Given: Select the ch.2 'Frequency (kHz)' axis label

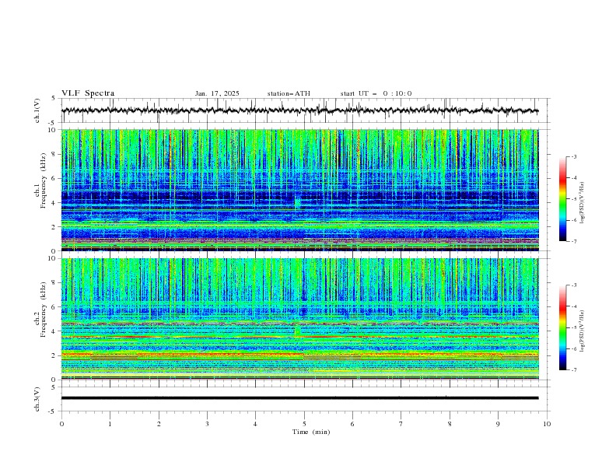Looking at the screenshot, I should (44, 310).
